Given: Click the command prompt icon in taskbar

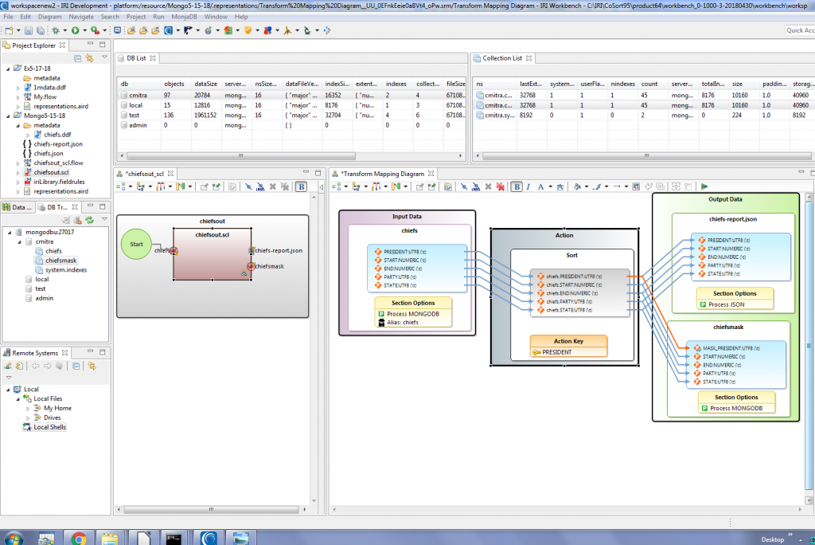Looking at the screenshot, I should (x=174, y=538).
